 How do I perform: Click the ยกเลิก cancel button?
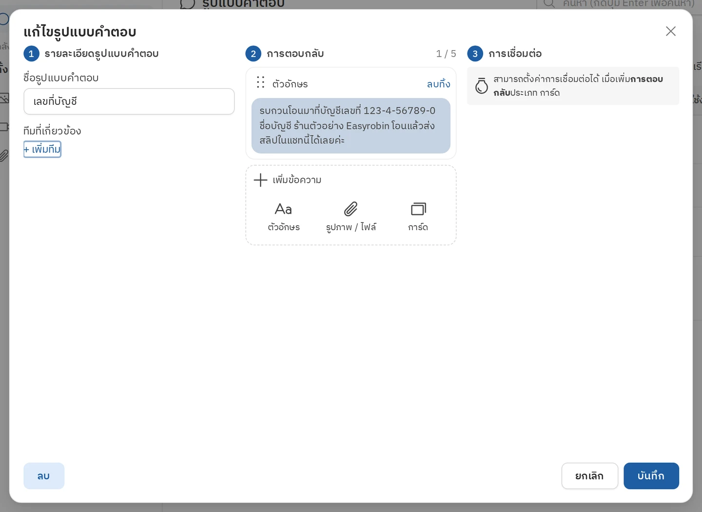click(x=589, y=476)
